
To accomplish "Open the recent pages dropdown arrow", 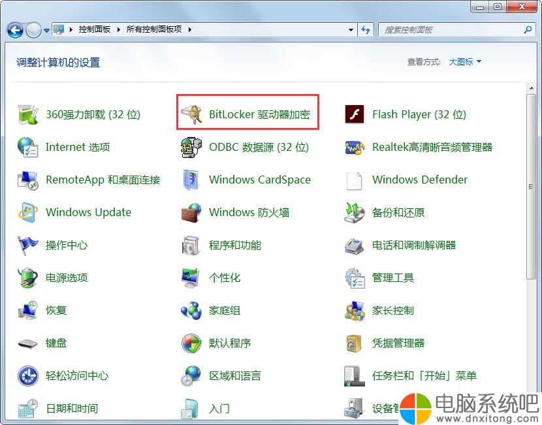I will 46,31.
